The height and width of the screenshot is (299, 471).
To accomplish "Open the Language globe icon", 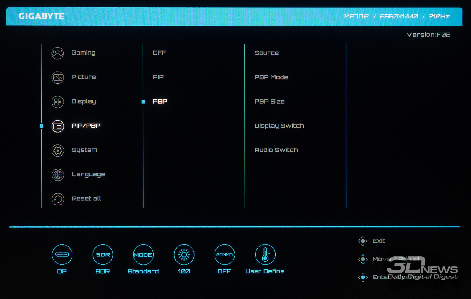I will pos(58,175).
